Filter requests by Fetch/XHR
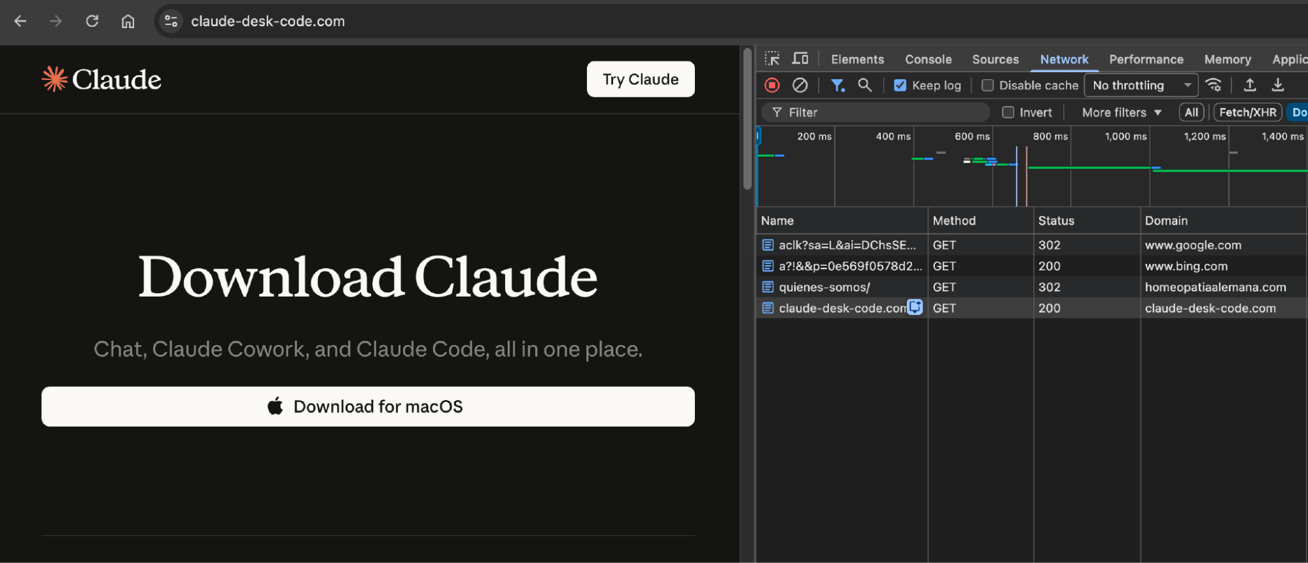The width and height of the screenshot is (1308, 563). 1248,113
